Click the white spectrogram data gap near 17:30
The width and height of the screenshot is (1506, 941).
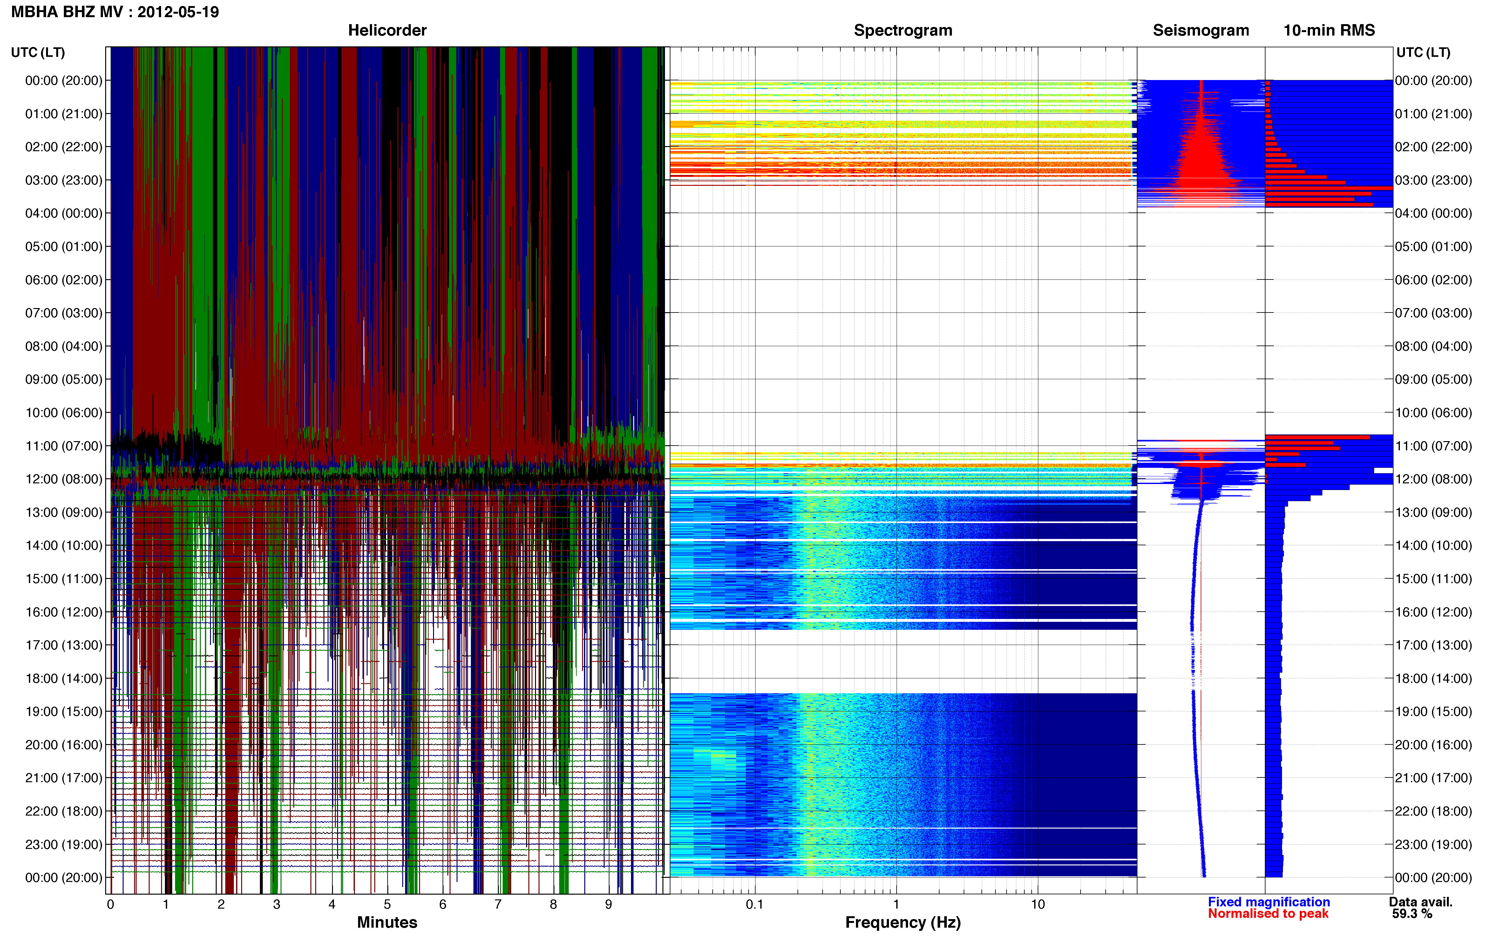(x=903, y=661)
